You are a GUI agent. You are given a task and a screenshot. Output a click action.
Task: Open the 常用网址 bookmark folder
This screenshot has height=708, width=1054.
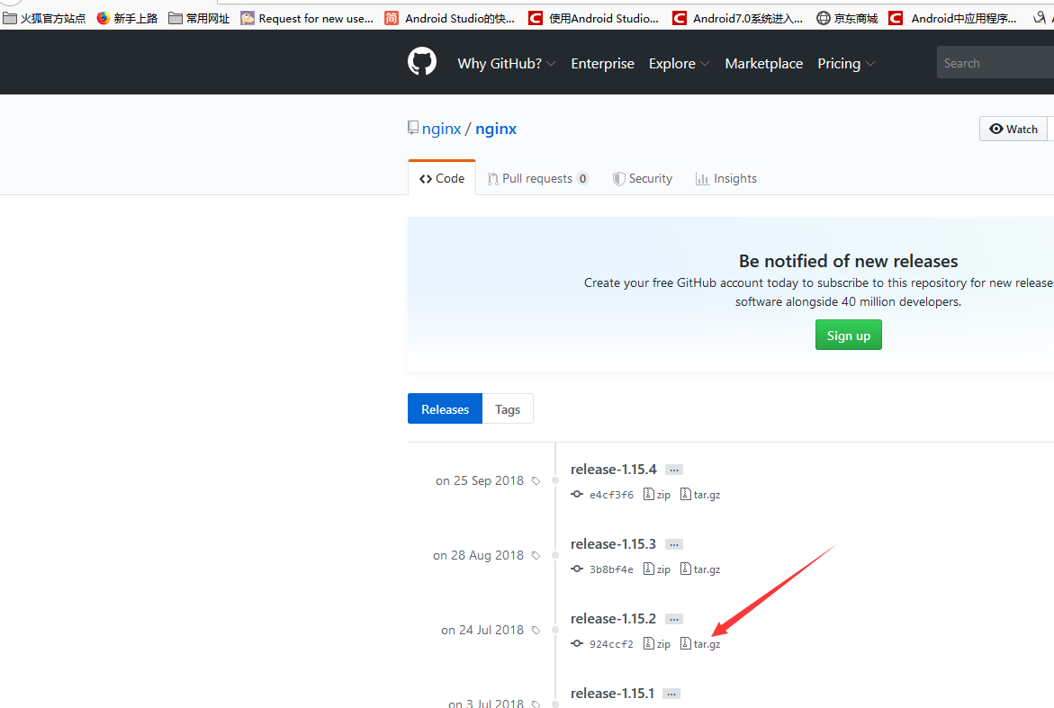point(199,18)
